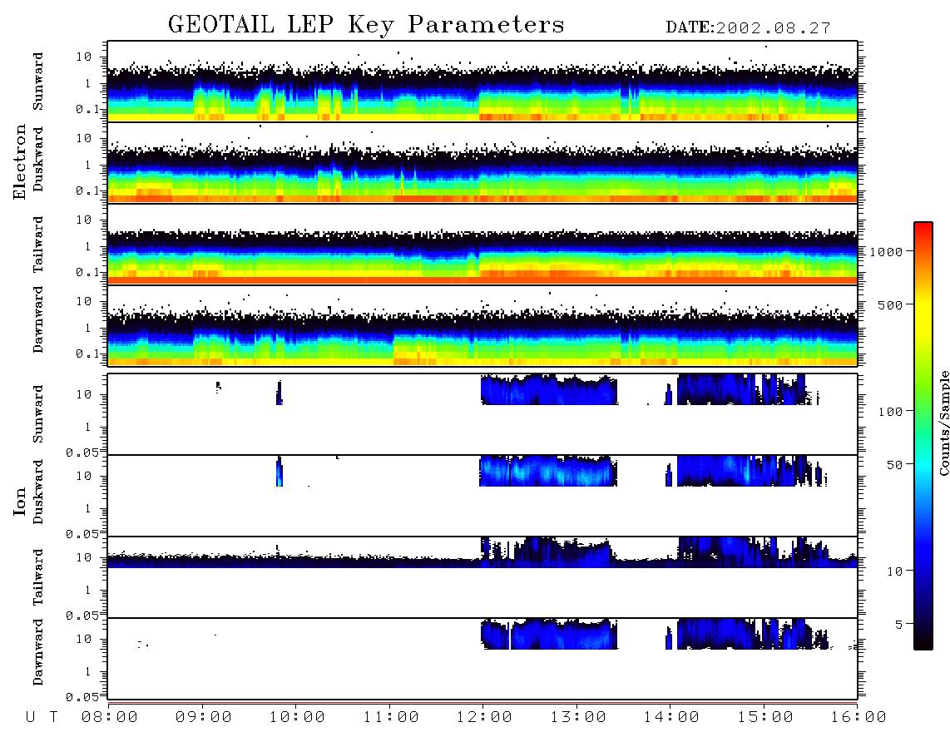Click the 13:00 time tick label
Viewport: 950px width, 732px height.
click(578, 718)
